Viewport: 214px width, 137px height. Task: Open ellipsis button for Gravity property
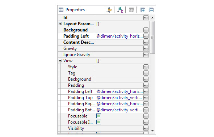pyautogui.click(x=146, y=48)
